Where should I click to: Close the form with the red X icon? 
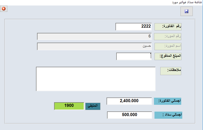tap(4, 9)
